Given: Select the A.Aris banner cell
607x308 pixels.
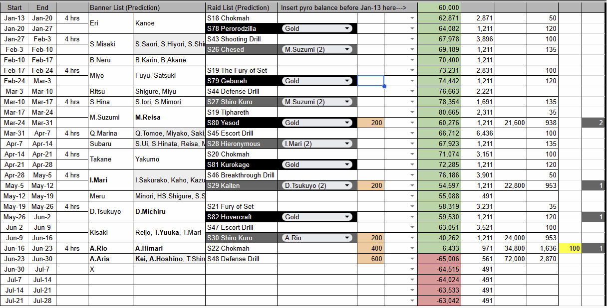Looking at the screenshot, I should click(111, 259).
